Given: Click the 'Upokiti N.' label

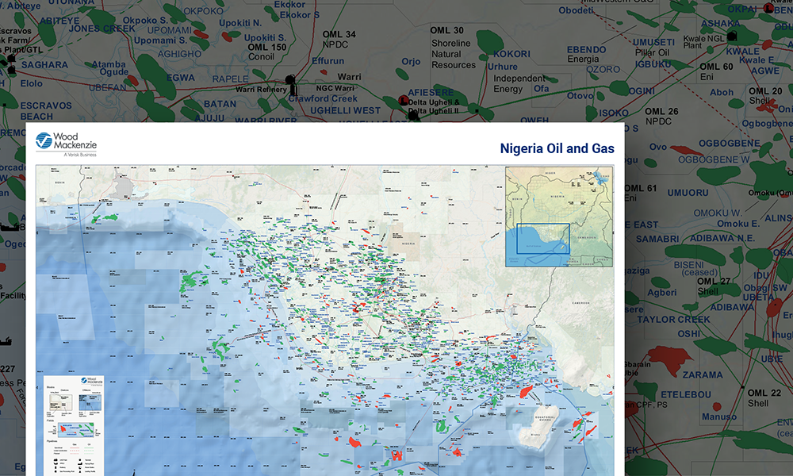Looking at the screenshot, I should point(240,23).
